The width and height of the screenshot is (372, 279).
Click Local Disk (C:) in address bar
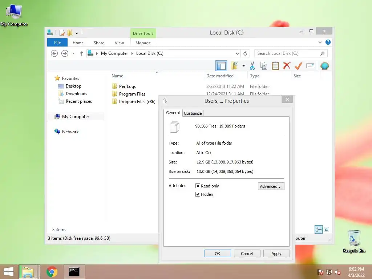tap(150, 53)
